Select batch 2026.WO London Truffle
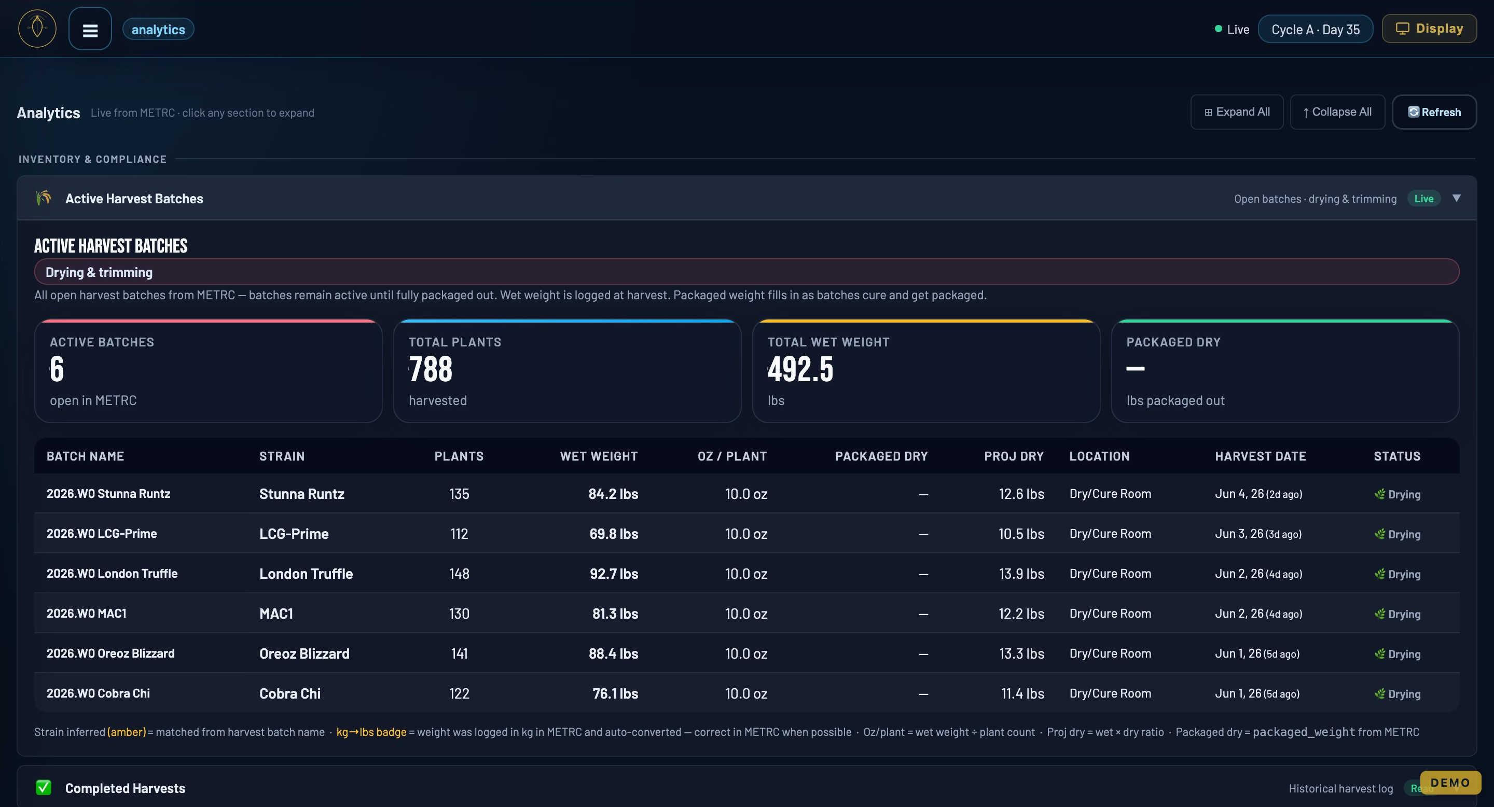 point(112,574)
